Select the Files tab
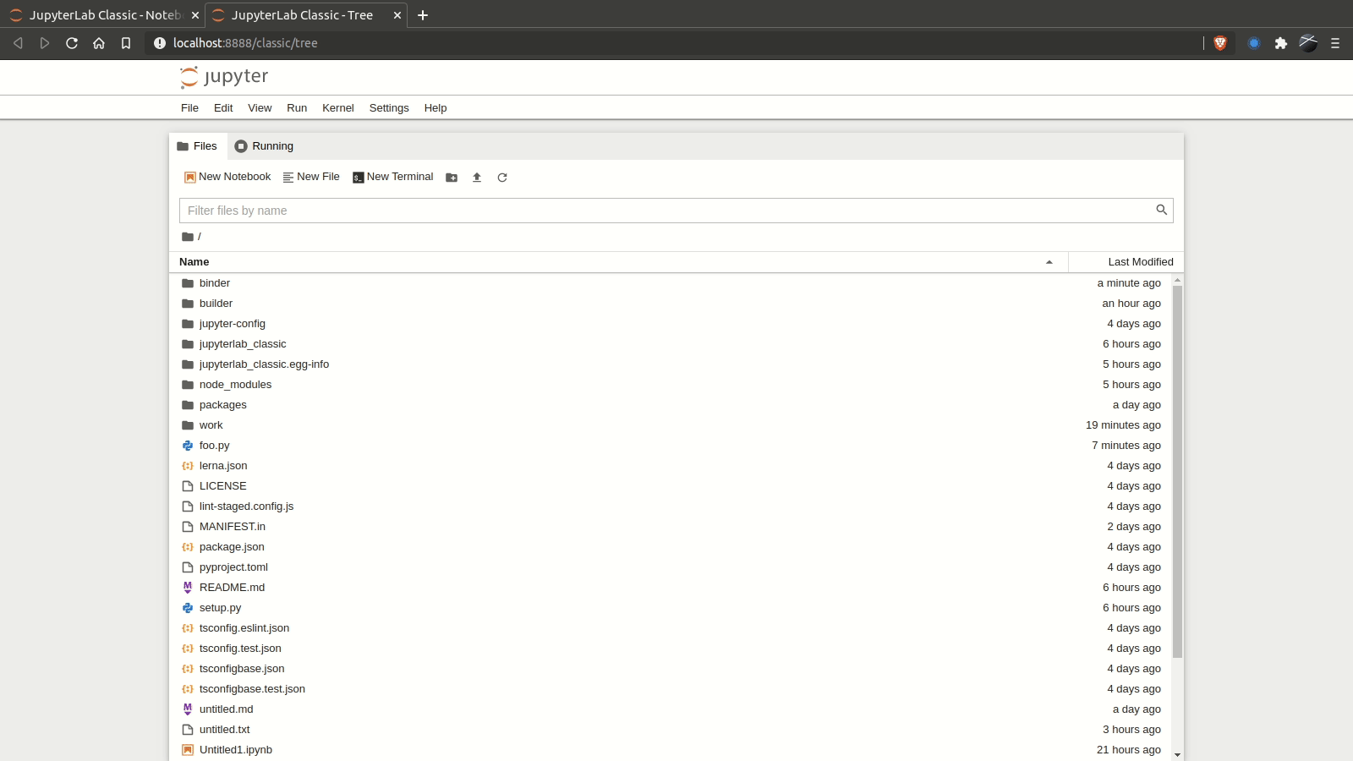Screen dimensions: 1353x761 point(197,146)
